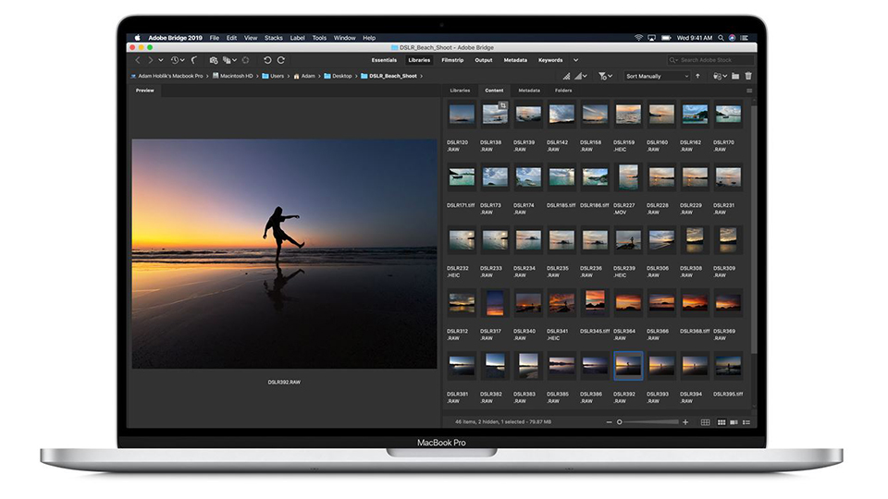
Task: Select the Filmstrip workspace
Action: [x=452, y=60]
